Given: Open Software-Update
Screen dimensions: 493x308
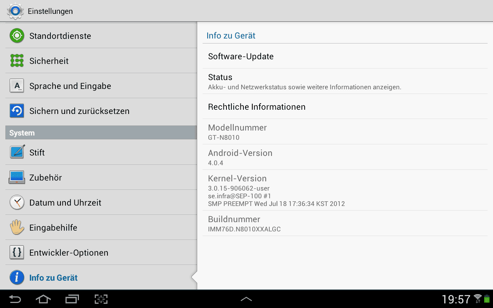Looking at the screenshot, I should [345, 56].
